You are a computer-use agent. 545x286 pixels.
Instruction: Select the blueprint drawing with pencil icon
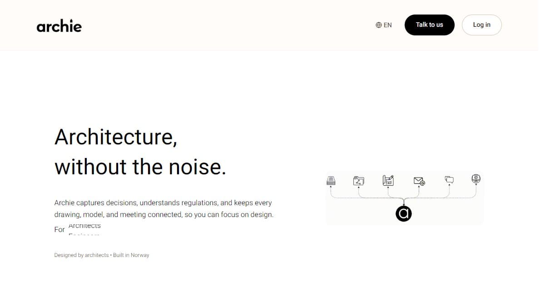pyautogui.click(x=388, y=180)
